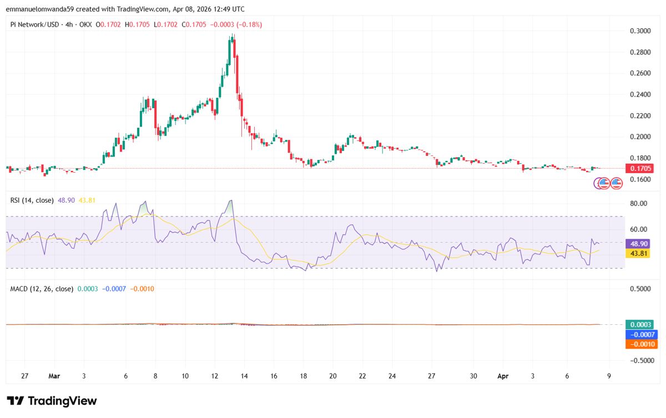The height and width of the screenshot is (418, 666).
Task: Click the 0.3000 price axis label
Action: 640,31
